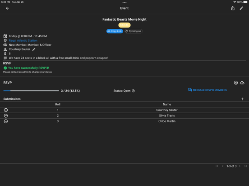Sort by the Name column header
Image resolution: width=249 pixels, height=186 pixels.
tap(167, 104)
